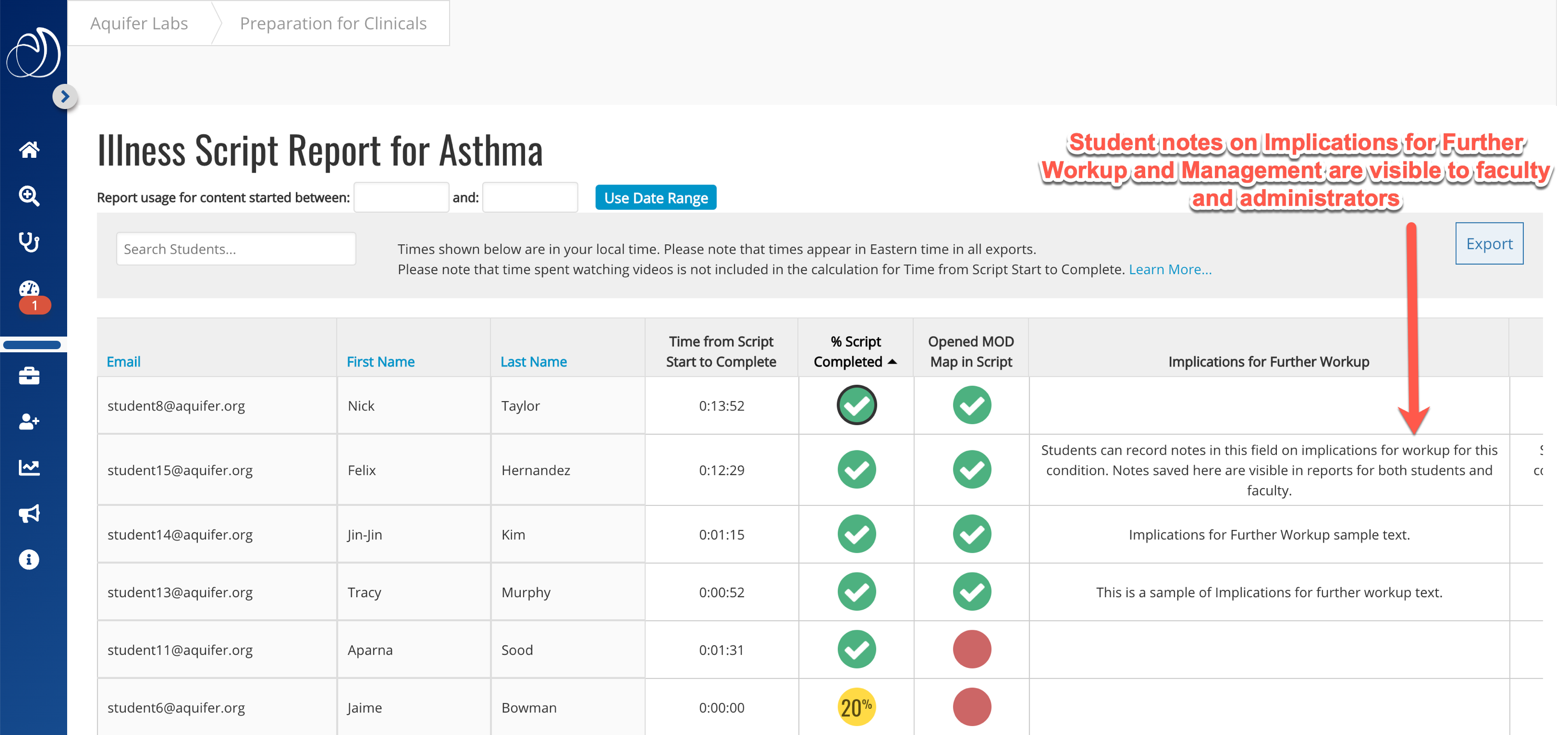Click the add user icon in sidebar
Screen dimensions: 1557x735
(x=29, y=421)
